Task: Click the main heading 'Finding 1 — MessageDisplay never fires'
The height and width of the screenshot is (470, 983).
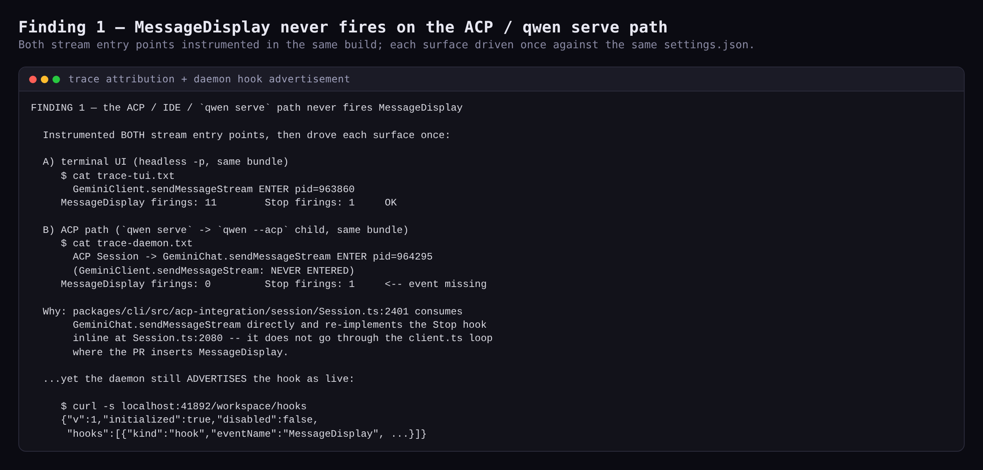Action: [x=343, y=27]
